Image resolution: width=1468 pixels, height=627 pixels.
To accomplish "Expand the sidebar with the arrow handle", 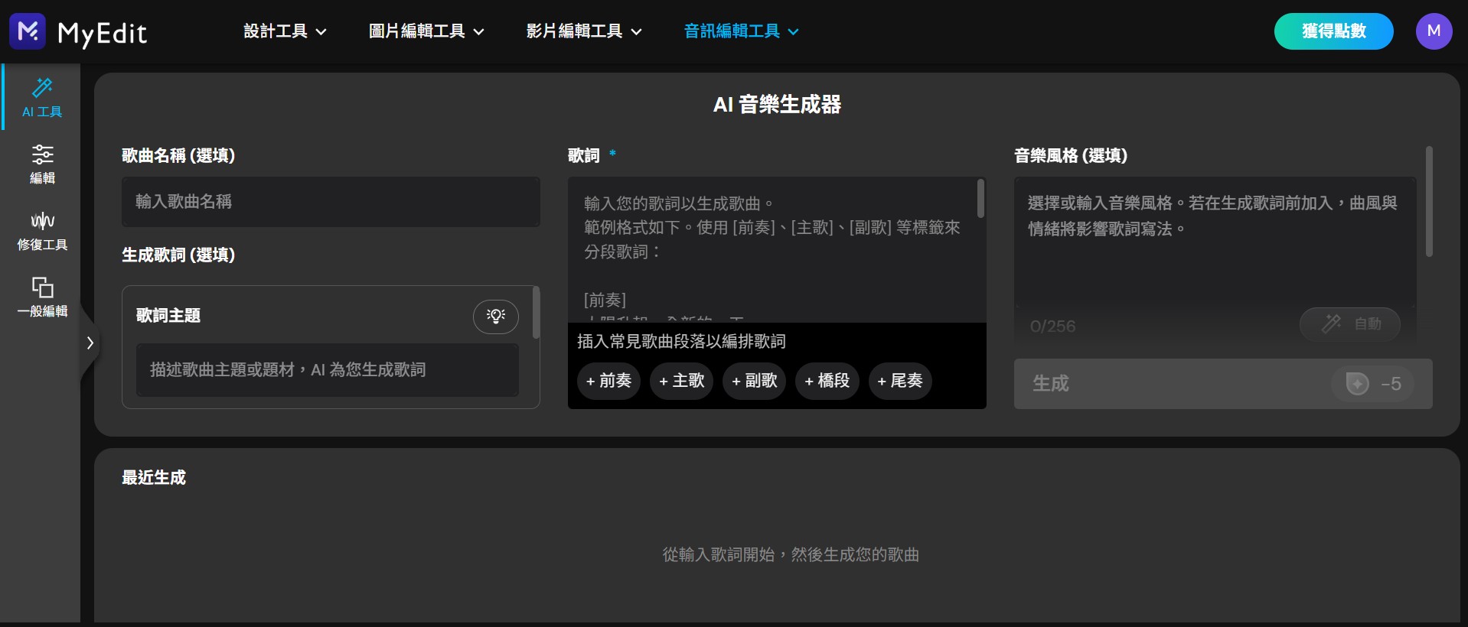I will (x=90, y=343).
